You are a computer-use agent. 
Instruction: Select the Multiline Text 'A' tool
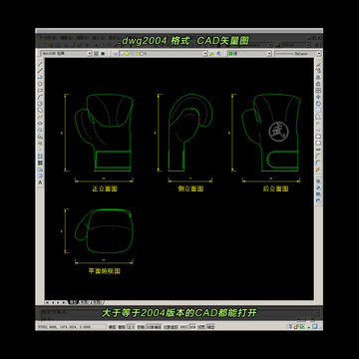(x=40, y=182)
